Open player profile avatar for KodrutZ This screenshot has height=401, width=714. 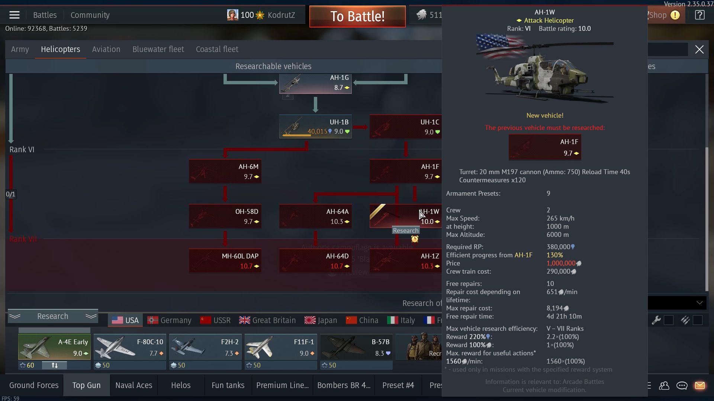[x=232, y=15]
